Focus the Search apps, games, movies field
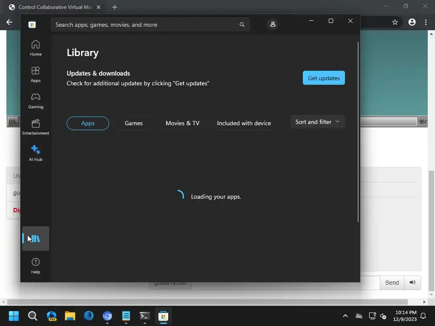 pyautogui.click(x=150, y=25)
